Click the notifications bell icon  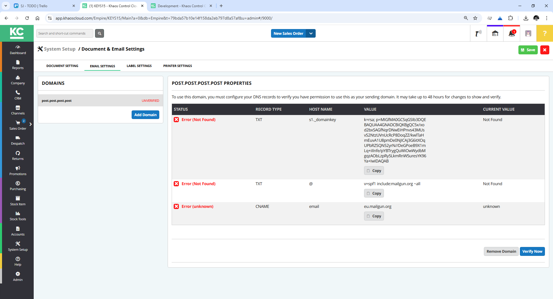(512, 34)
